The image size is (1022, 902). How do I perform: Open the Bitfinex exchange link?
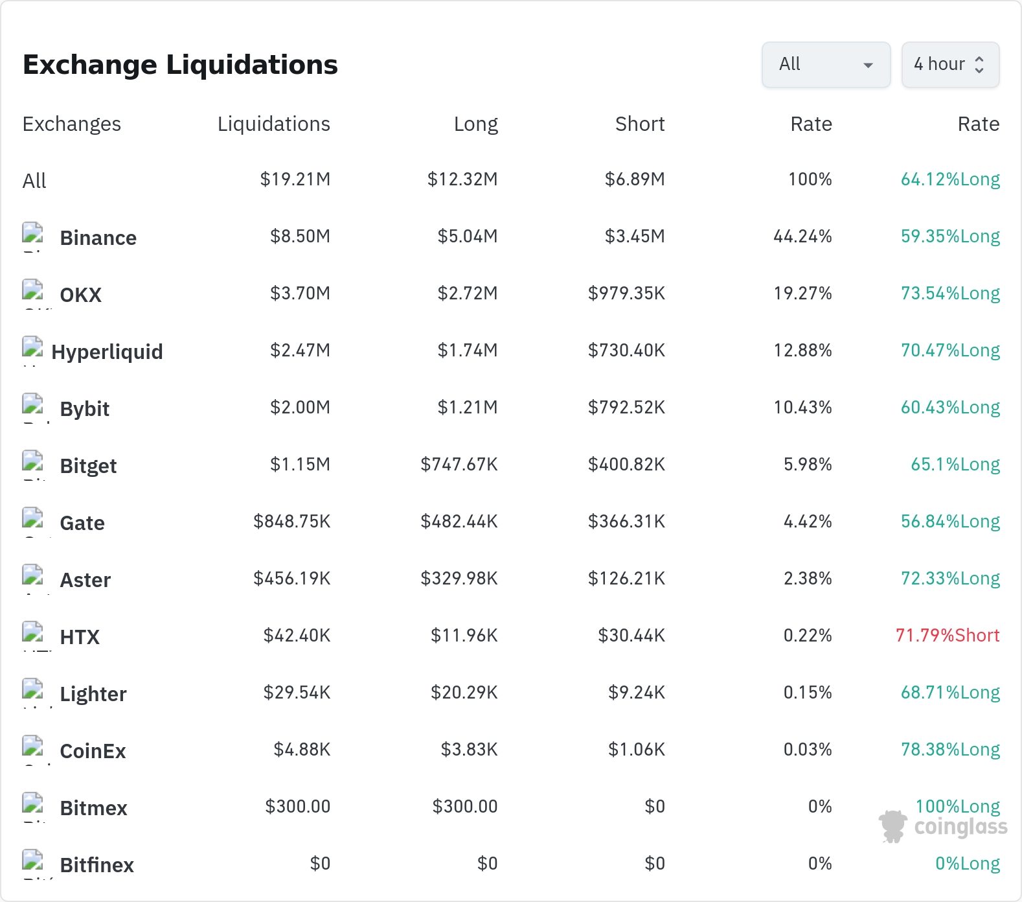point(97,865)
